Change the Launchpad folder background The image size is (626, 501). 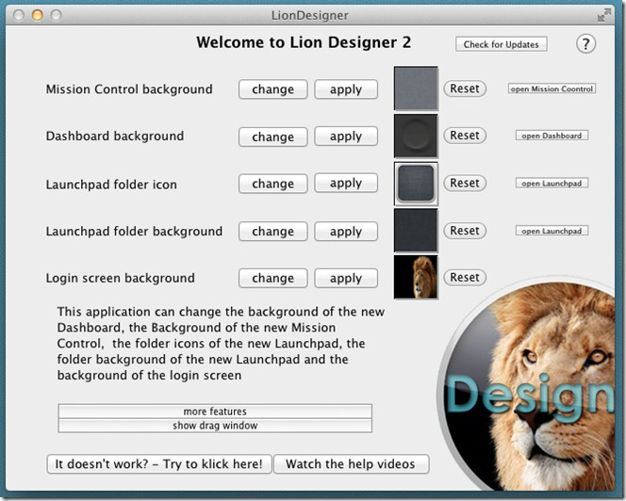(273, 232)
